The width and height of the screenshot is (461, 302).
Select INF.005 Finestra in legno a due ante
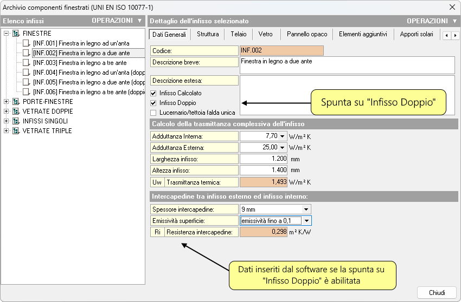point(81,82)
